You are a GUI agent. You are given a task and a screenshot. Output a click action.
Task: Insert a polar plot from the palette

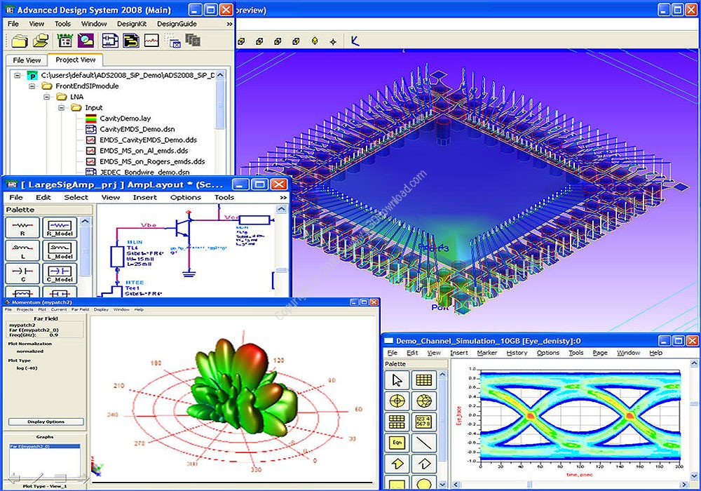coord(397,401)
